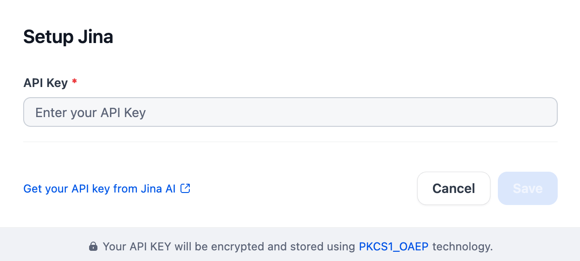Click the word "Setup" in the title
The height and width of the screenshot is (261, 580).
pos(46,37)
